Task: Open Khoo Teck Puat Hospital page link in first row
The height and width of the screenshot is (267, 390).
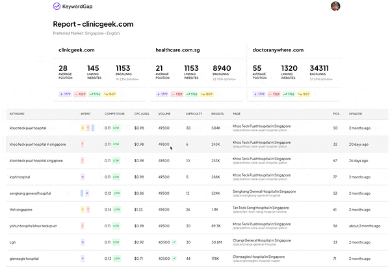Action: point(261,128)
